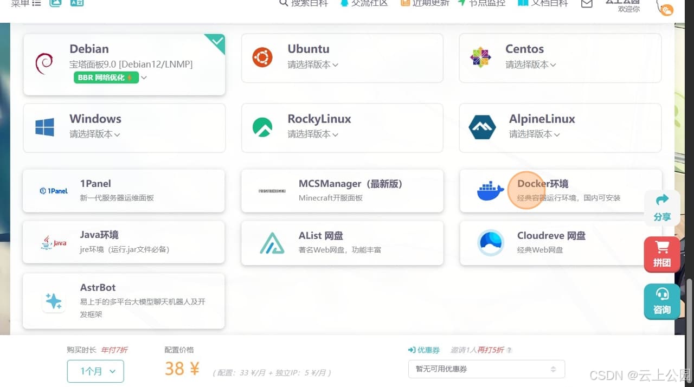
Task: Click the image icon beside the menu
Action: pos(55,3)
